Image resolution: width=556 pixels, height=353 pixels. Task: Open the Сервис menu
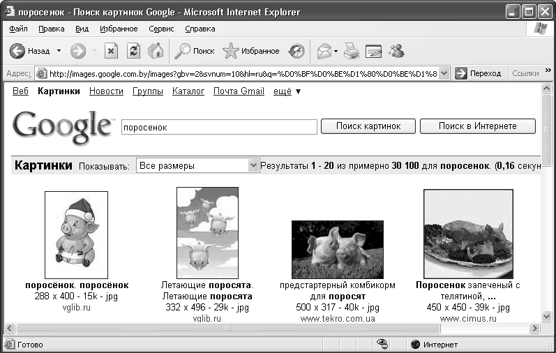pyautogui.click(x=161, y=29)
